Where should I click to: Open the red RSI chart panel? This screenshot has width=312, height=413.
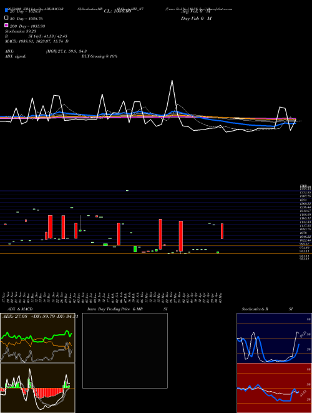(x=274, y=388)
